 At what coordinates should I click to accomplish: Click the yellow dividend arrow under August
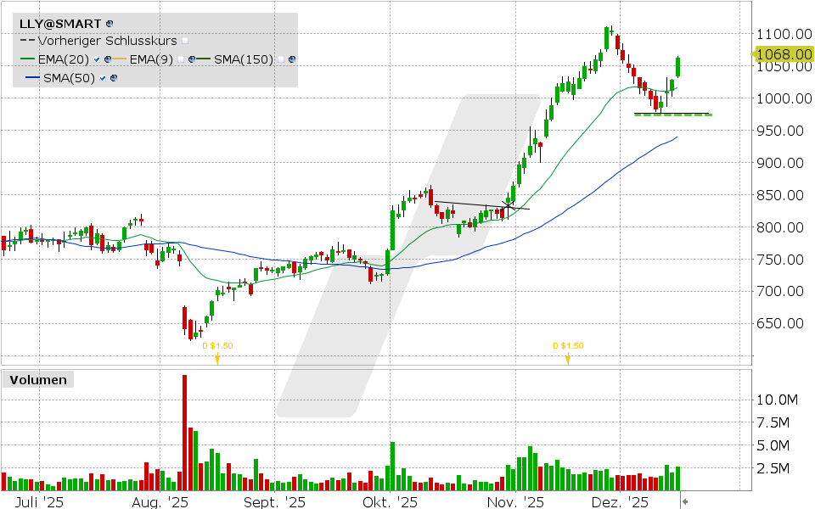[x=218, y=357]
